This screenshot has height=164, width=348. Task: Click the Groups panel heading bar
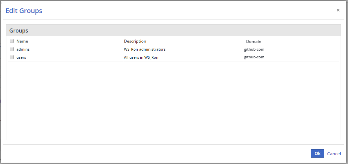(x=173, y=31)
